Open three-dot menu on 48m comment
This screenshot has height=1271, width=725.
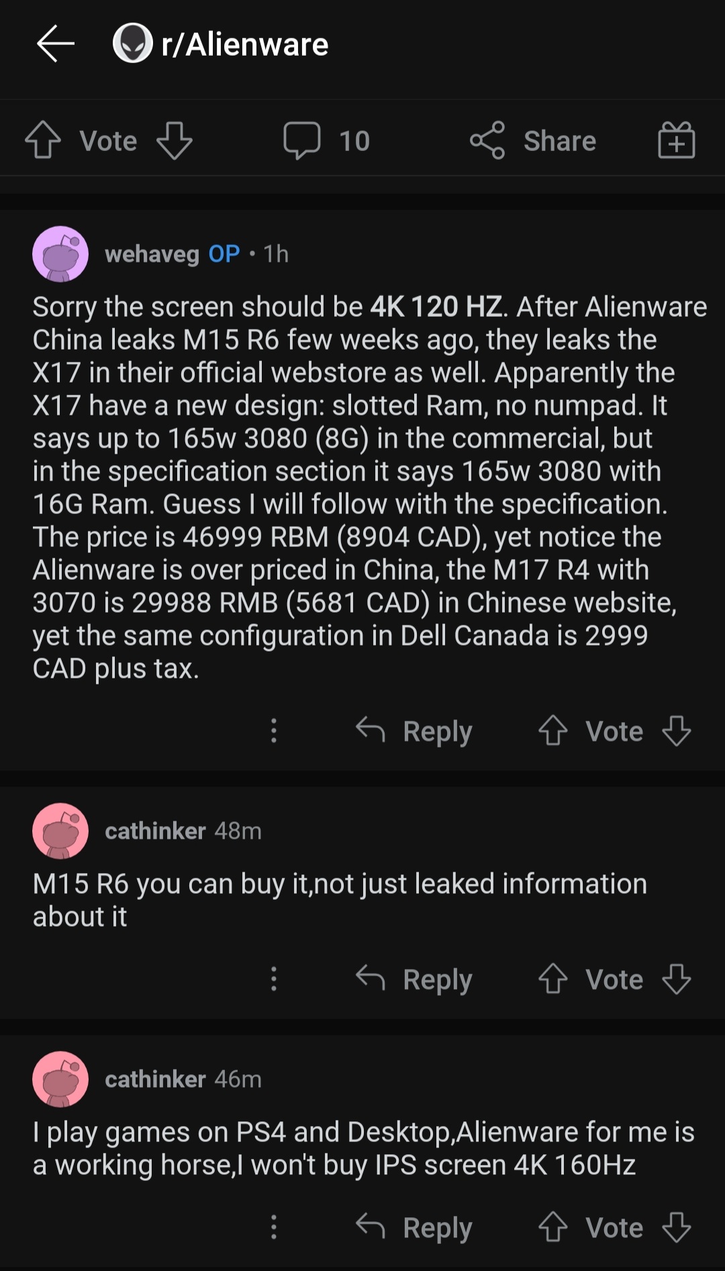(273, 979)
